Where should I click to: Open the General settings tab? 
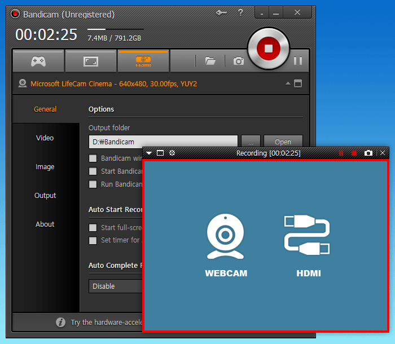[x=45, y=109]
